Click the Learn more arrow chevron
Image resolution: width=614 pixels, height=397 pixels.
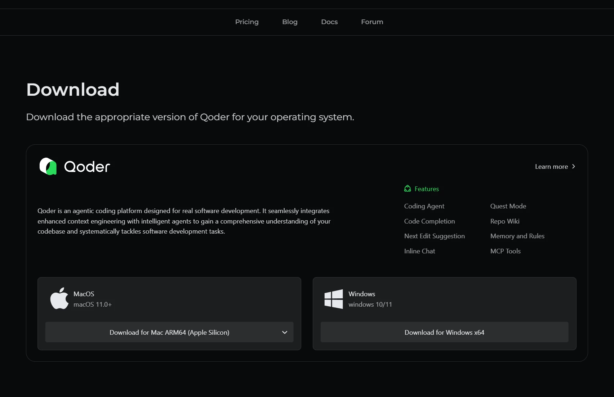pos(574,166)
